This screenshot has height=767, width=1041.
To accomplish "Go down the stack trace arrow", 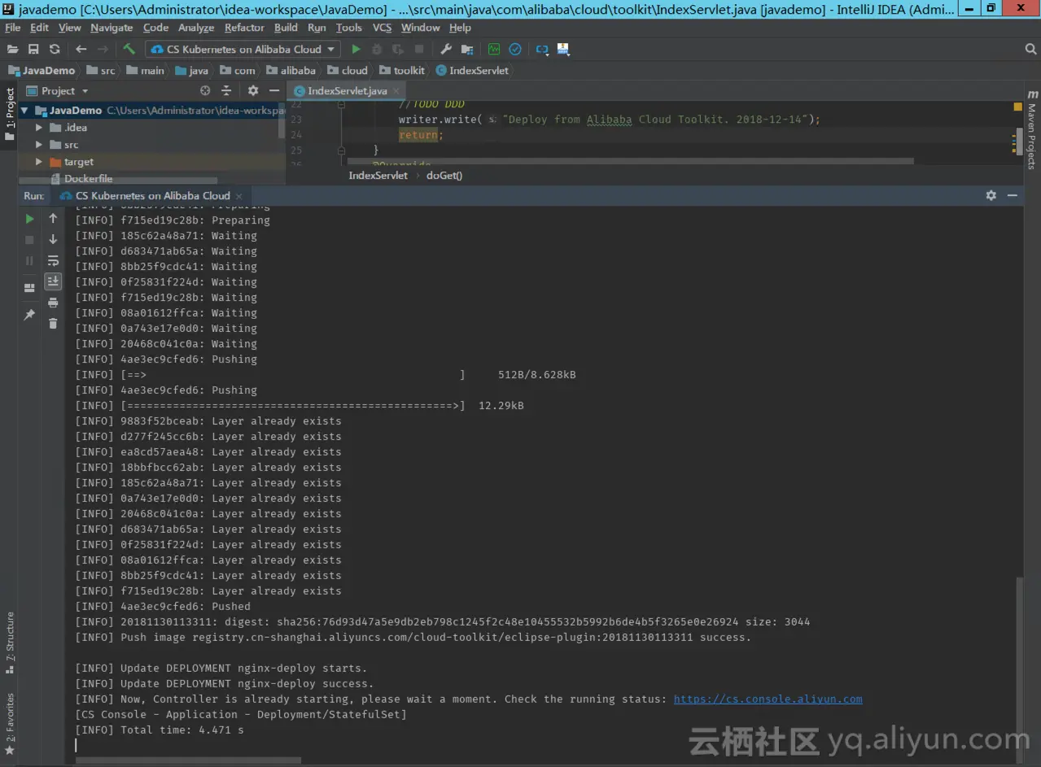I will 53,240.
